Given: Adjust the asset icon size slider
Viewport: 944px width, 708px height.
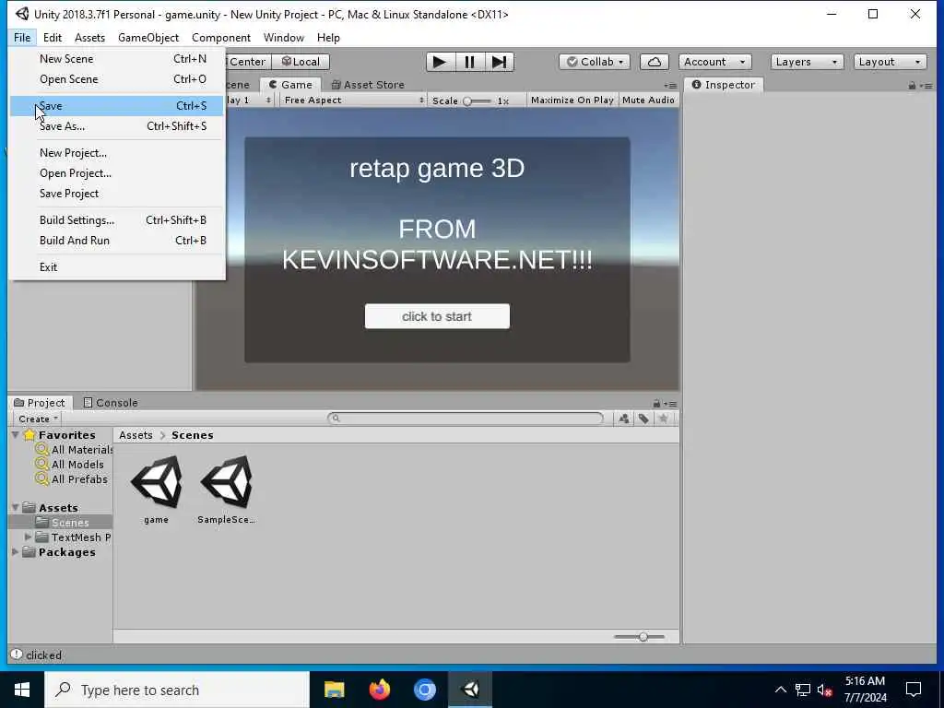Looking at the screenshot, I should [640, 637].
